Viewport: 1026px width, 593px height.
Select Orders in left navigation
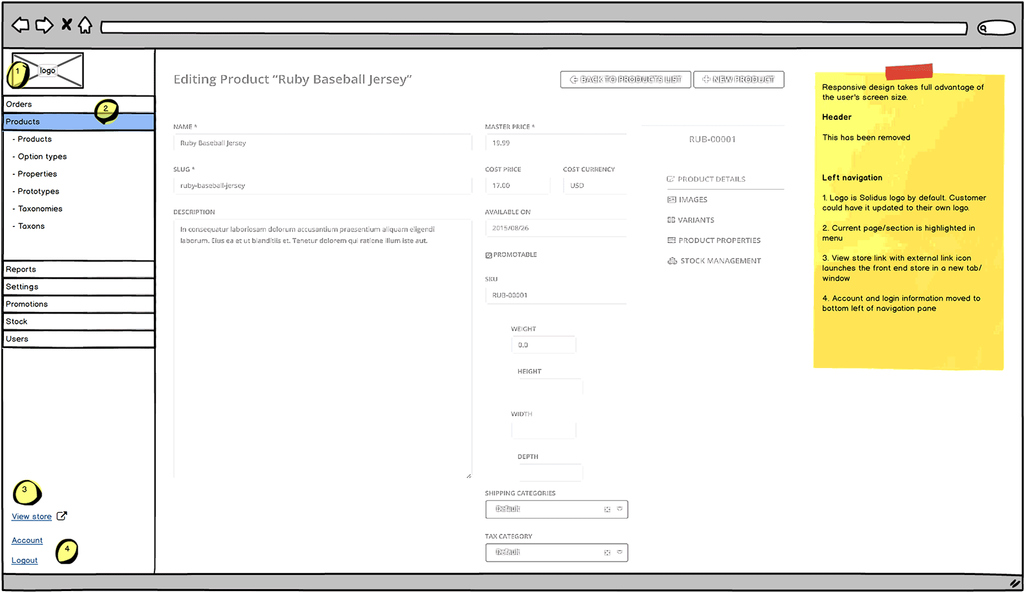19,104
